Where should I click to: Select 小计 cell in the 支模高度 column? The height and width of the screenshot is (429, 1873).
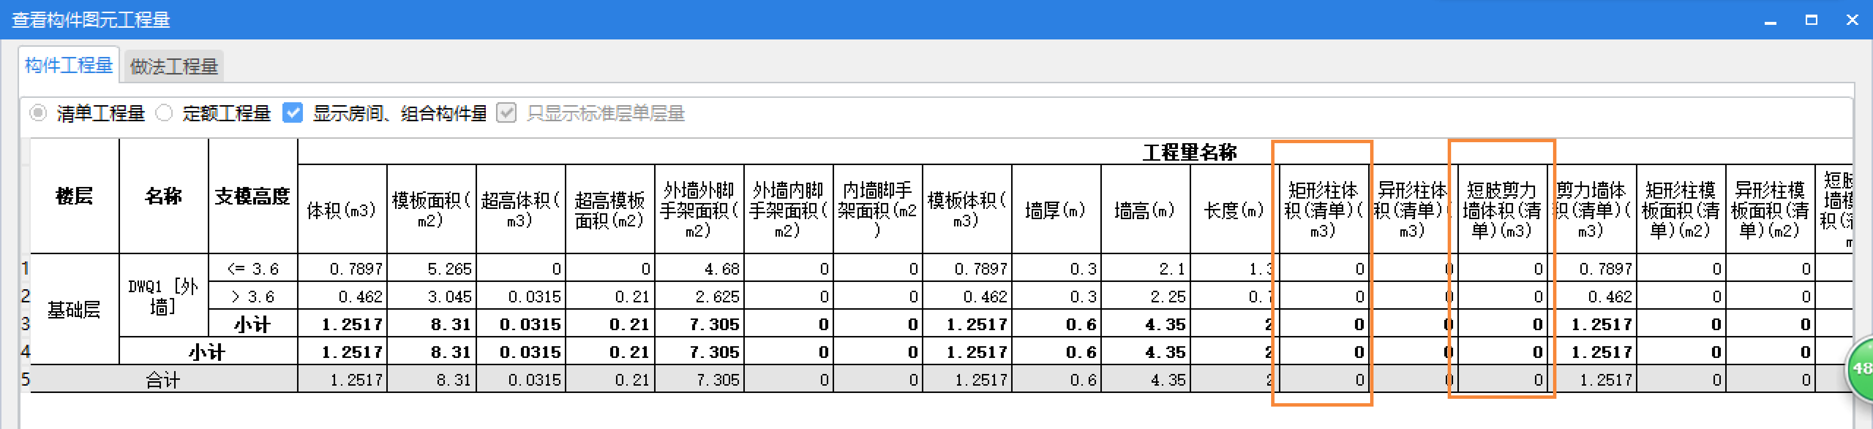click(252, 324)
